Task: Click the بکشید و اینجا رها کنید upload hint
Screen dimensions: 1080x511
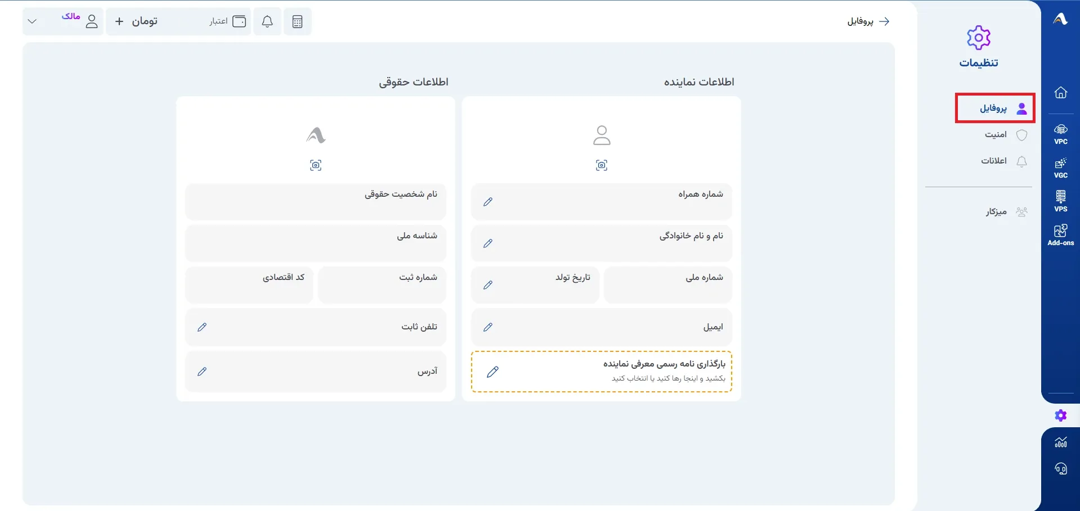Action: (669, 378)
